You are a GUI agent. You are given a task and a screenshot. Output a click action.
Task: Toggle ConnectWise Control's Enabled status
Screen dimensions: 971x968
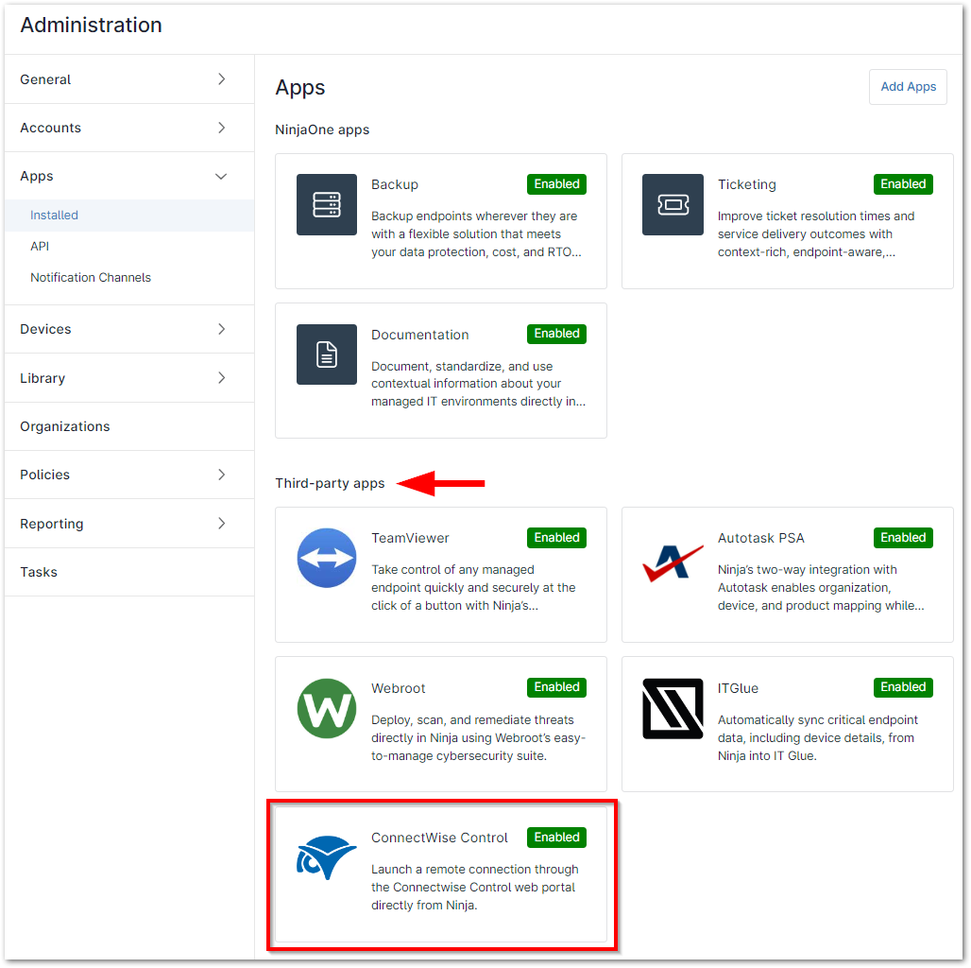(x=556, y=838)
